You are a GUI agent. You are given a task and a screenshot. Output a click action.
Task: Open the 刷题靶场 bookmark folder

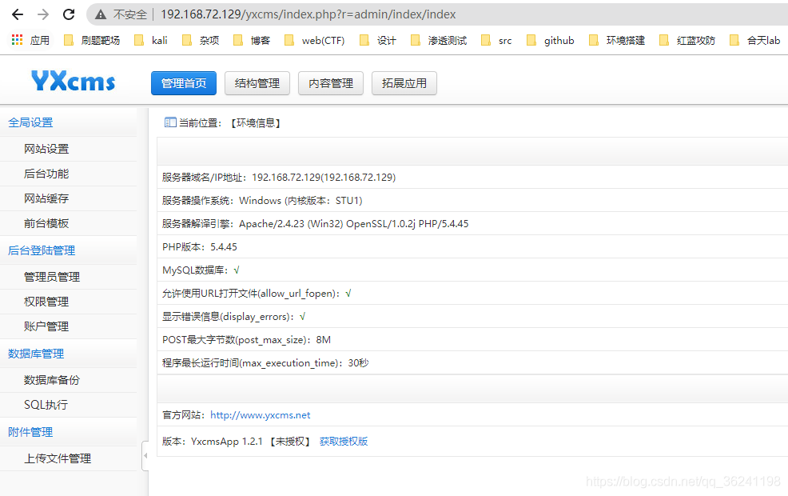[x=92, y=40]
